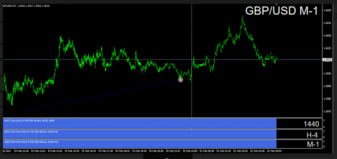337x159 pixels.
Task: Click the 1.4055 level on price scale
Action: click(327, 11)
